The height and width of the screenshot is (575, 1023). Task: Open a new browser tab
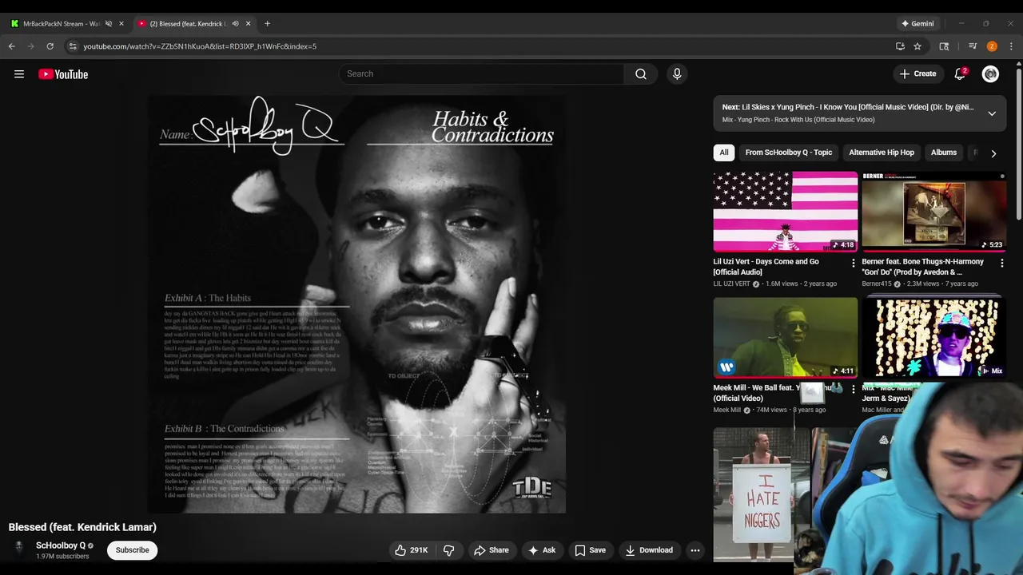(267, 23)
